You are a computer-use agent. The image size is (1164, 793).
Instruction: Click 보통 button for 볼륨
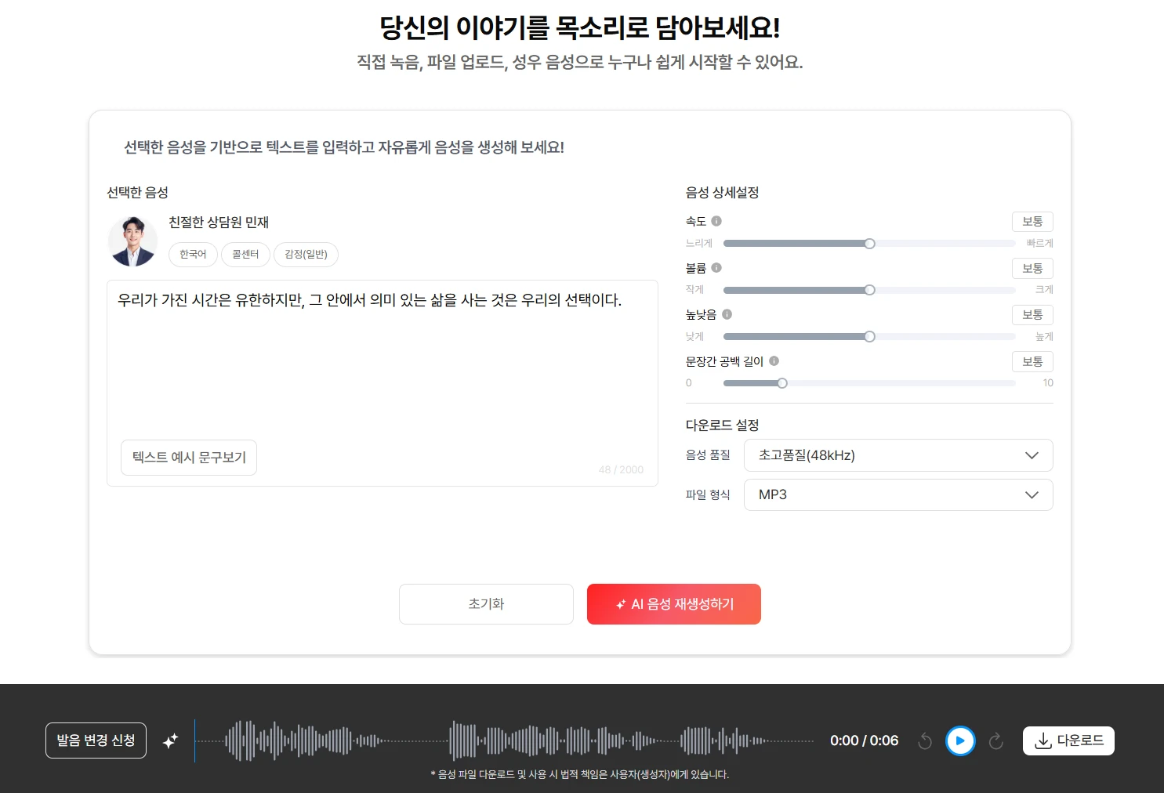pyautogui.click(x=1032, y=268)
